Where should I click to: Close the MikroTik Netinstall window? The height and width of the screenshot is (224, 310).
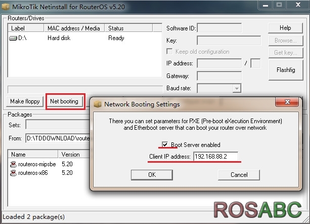[298, 5]
